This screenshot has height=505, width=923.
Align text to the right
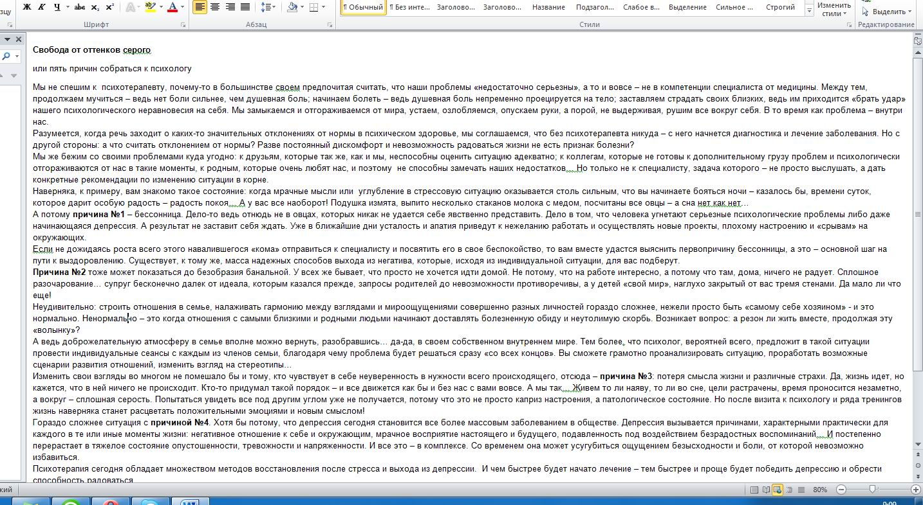[230, 7]
